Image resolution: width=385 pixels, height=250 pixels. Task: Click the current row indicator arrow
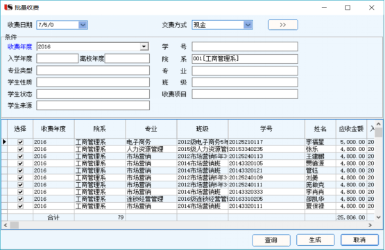(4, 142)
